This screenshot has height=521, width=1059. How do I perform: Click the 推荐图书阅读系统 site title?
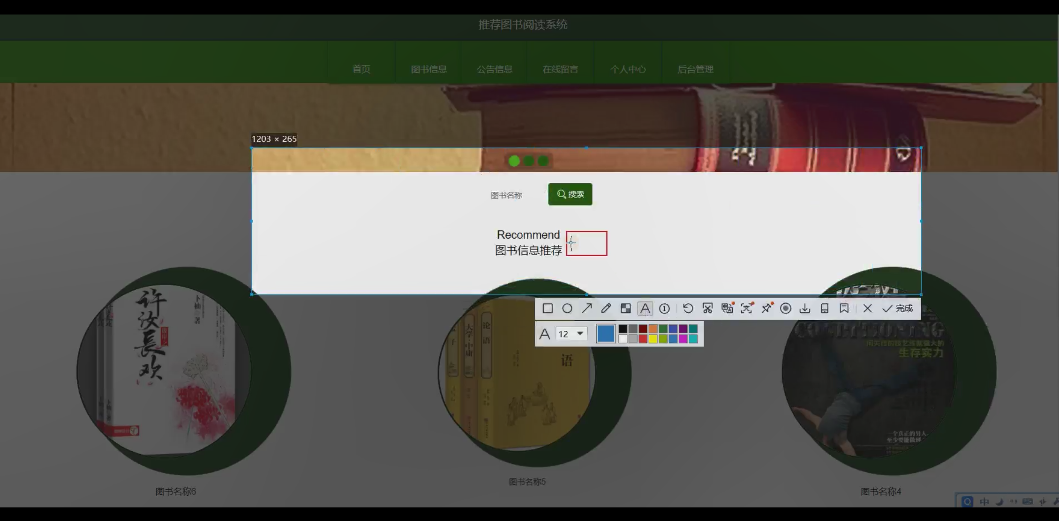(x=523, y=25)
